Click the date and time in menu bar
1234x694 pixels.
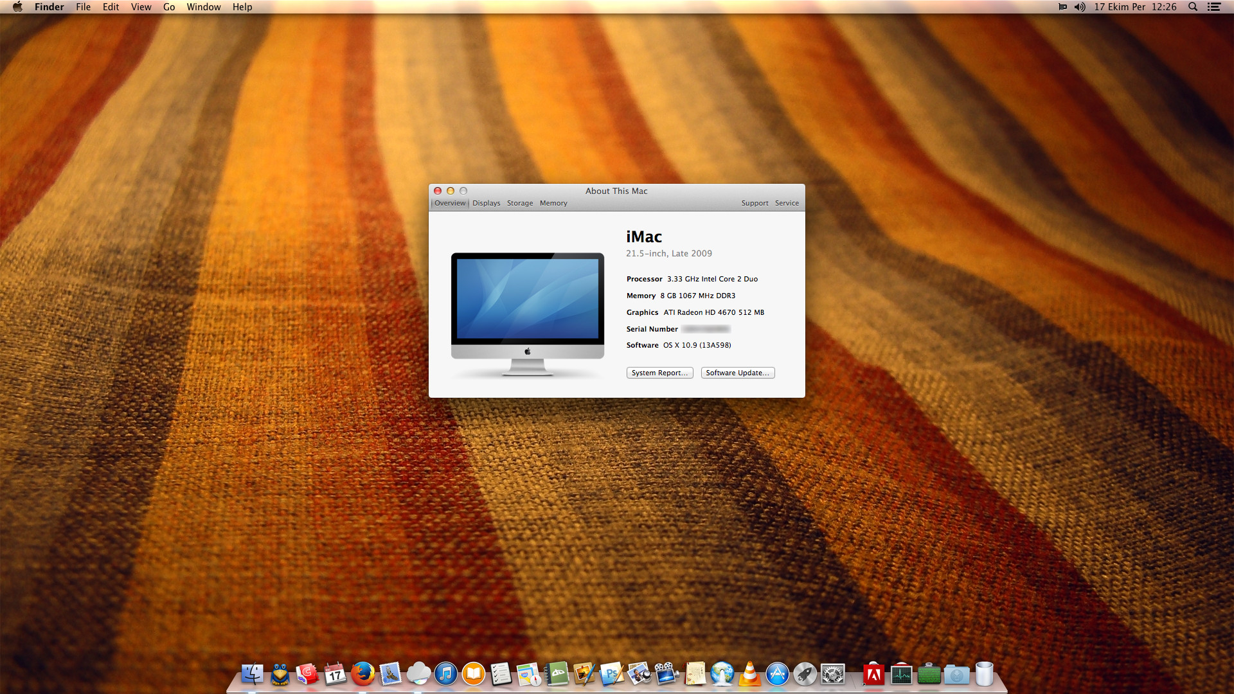pyautogui.click(x=1136, y=7)
